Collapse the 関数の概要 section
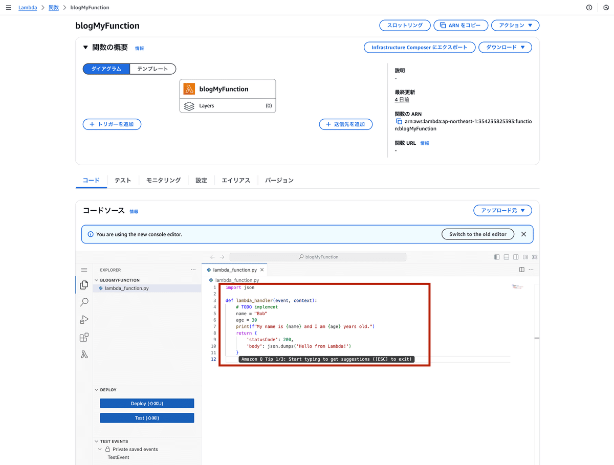The width and height of the screenshot is (614, 465). coord(85,48)
